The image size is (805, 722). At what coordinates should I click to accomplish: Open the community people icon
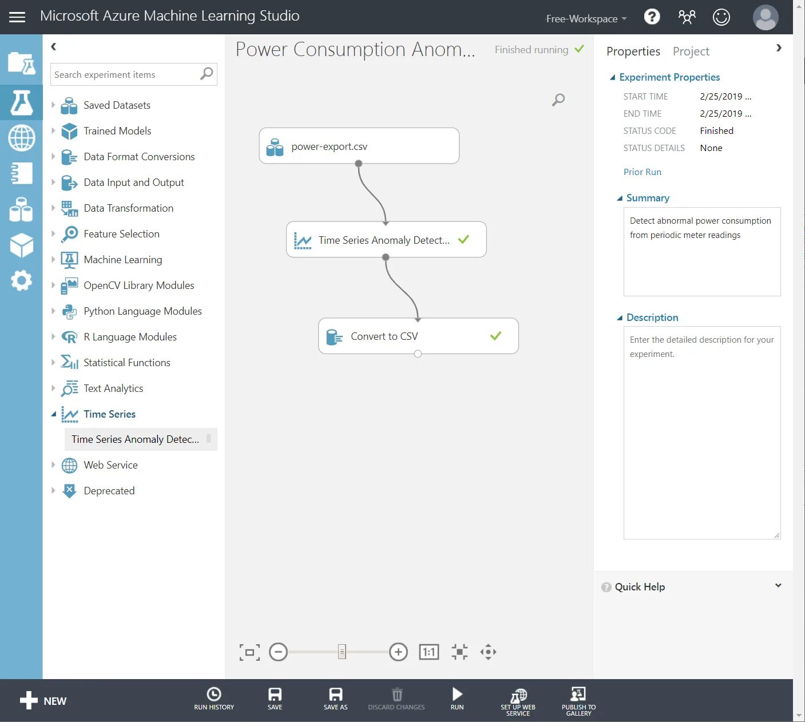point(687,17)
